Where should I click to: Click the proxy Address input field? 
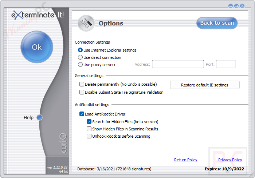pyautogui.click(x=178, y=64)
